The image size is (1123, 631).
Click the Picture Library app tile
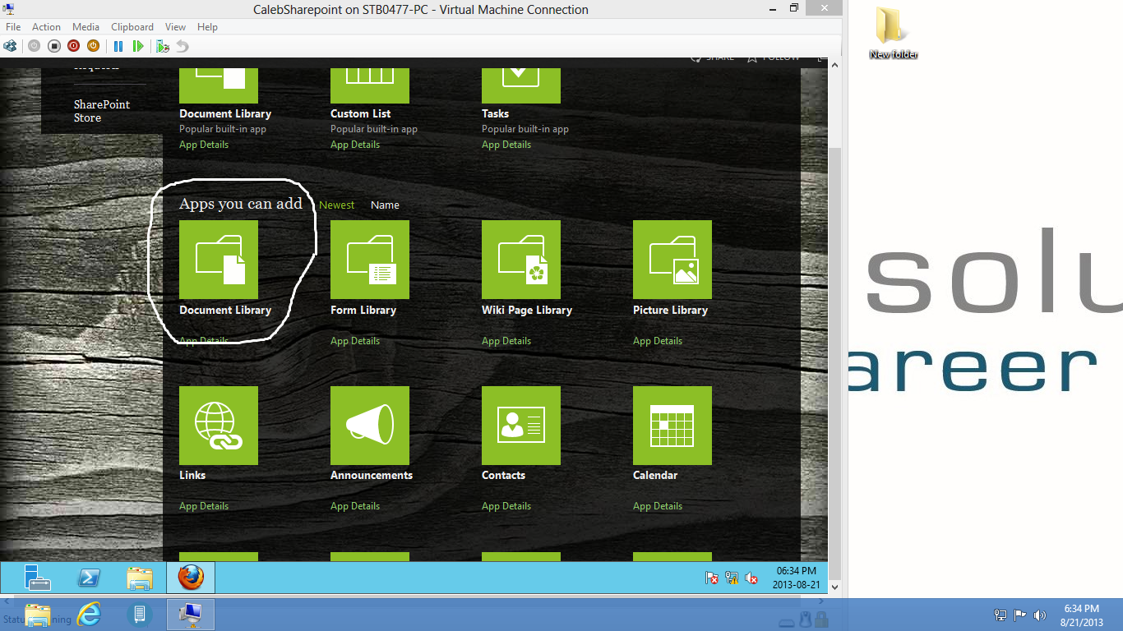(672, 260)
